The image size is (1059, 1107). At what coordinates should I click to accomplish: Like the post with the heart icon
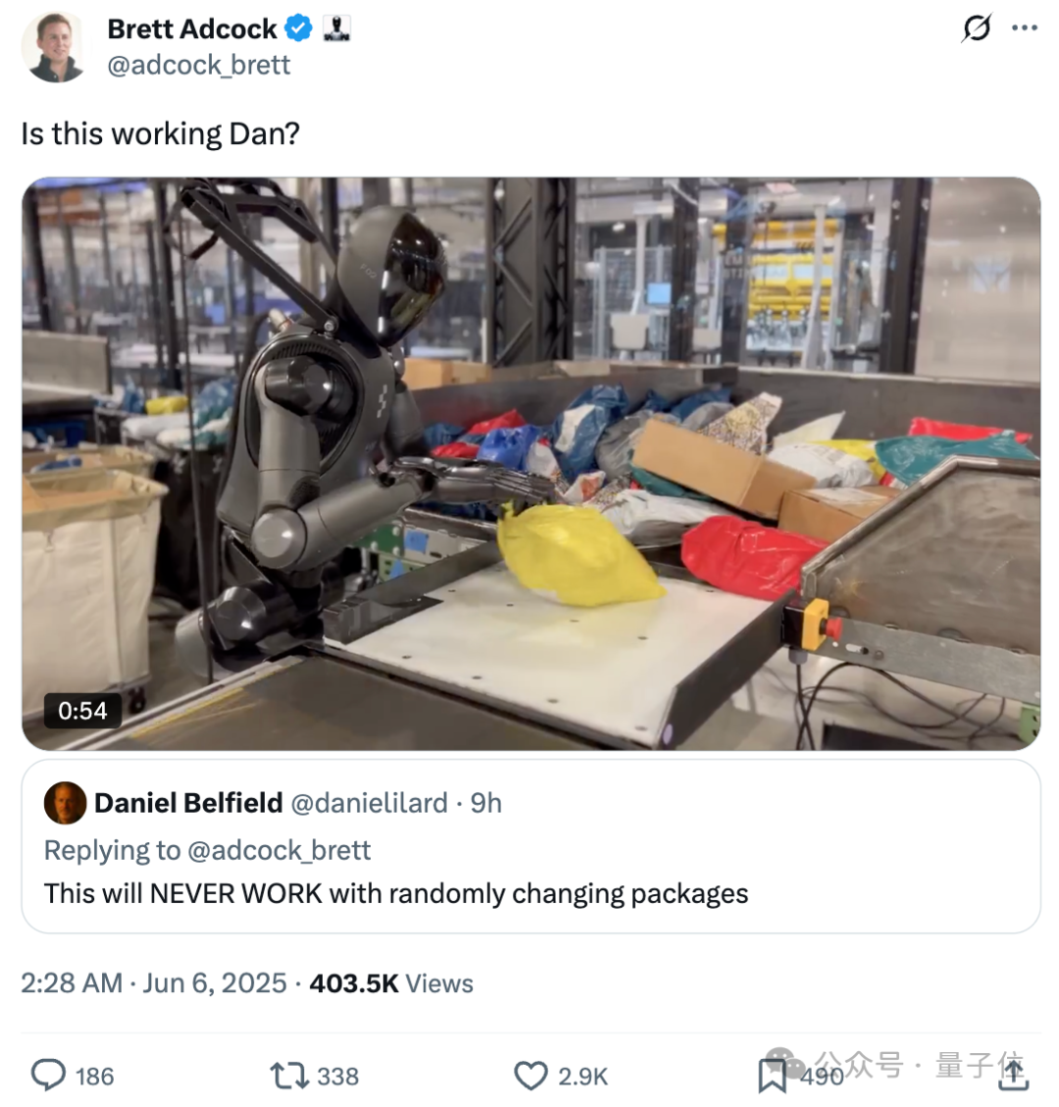click(x=530, y=1076)
